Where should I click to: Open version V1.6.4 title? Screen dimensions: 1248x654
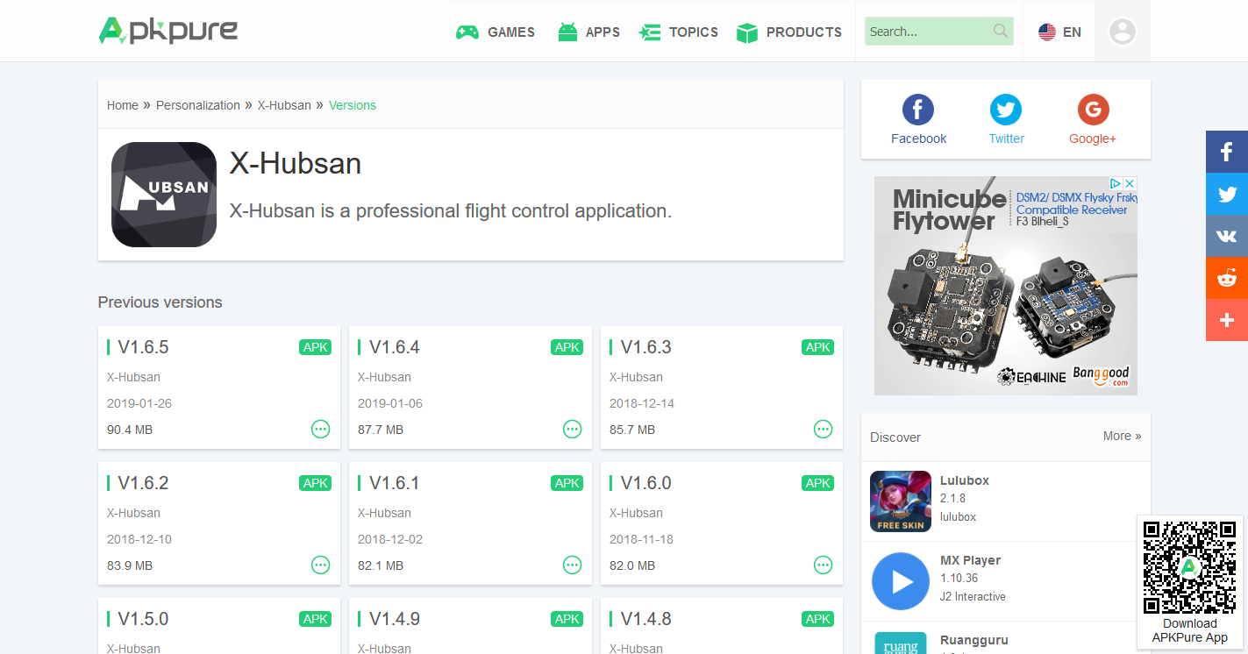pyautogui.click(x=394, y=347)
